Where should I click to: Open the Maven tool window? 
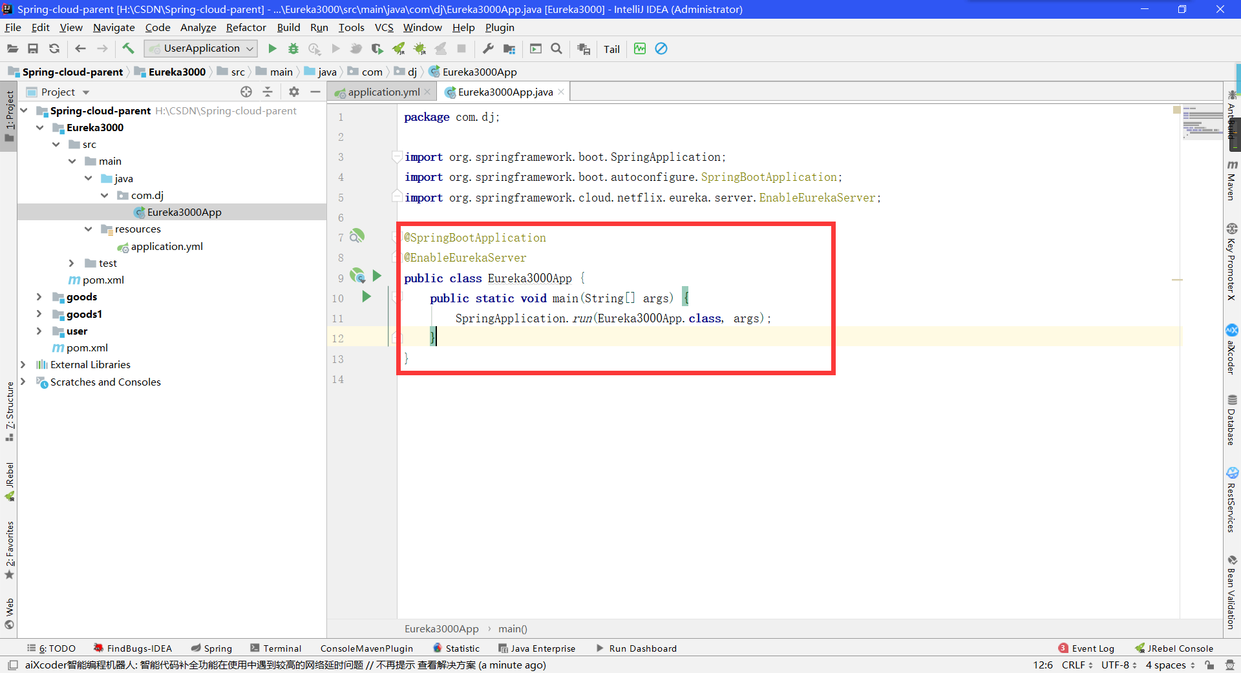(x=1232, y=180)
